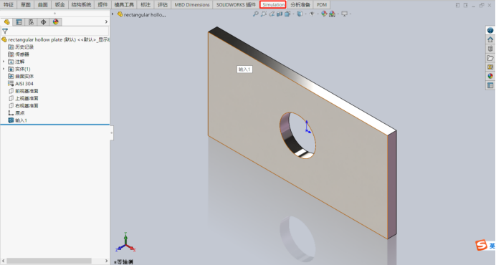Switch to the 评估 tab
496x265 pixels.
tap(163, 4)
